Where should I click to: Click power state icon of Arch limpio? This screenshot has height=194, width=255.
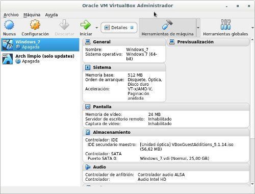pos(18,61)
